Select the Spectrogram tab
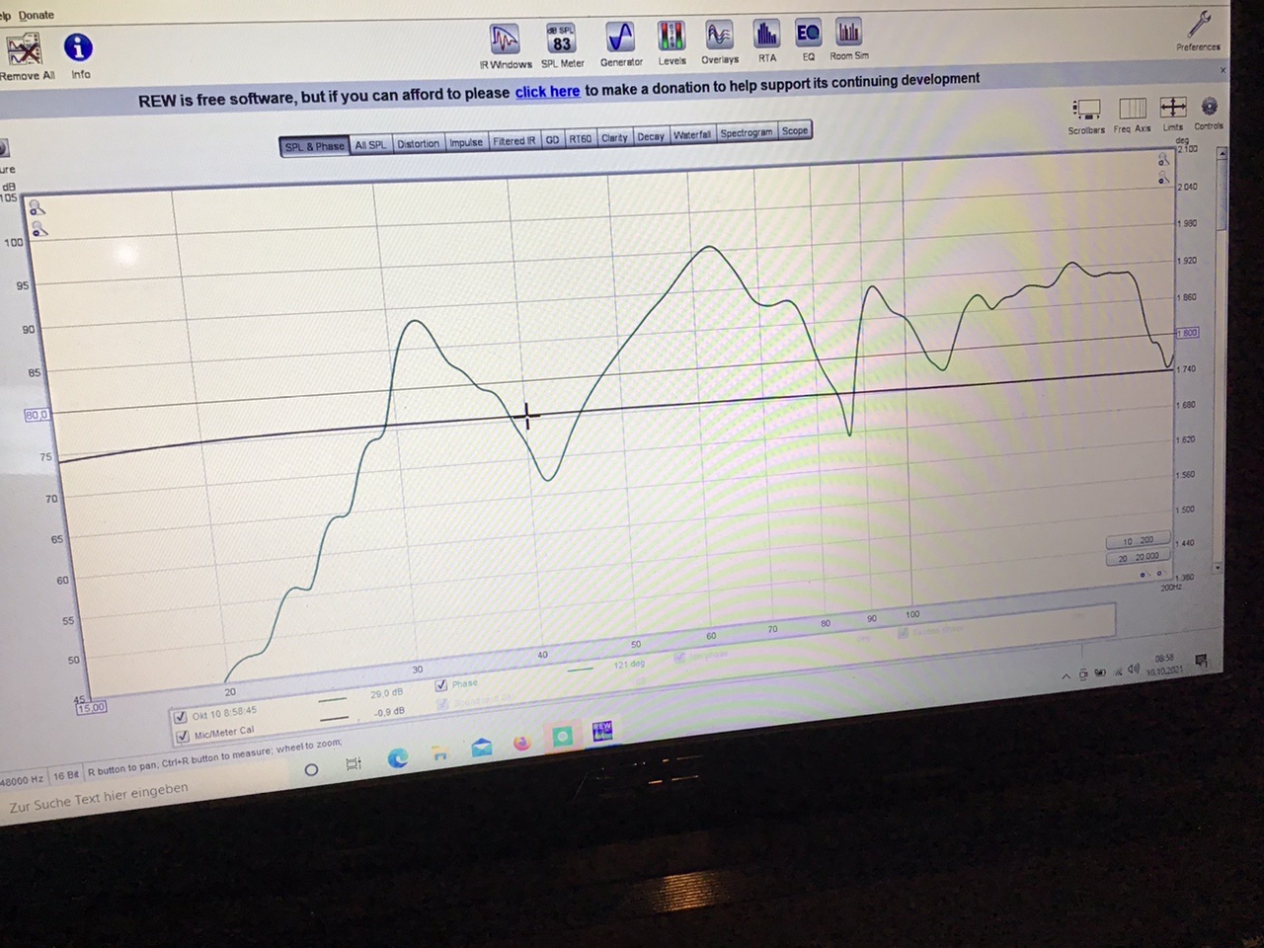The image size is (1264, 948). click(x=746, y=133)
